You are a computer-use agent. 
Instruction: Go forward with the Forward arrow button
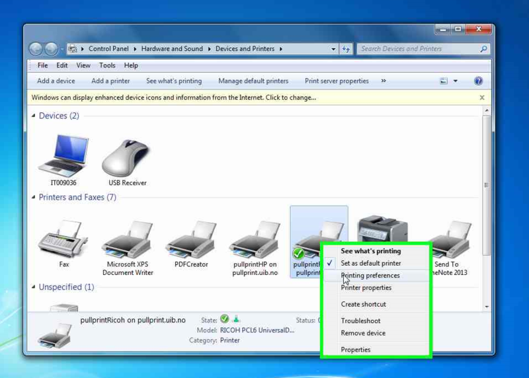point(51,49)
